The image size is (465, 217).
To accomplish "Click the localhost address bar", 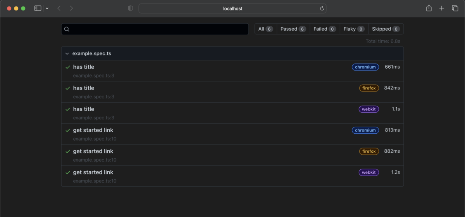I will (x=232, y=8).
